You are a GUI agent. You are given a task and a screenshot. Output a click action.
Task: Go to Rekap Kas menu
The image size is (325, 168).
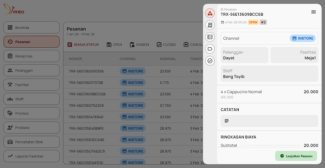coord(31,56)
